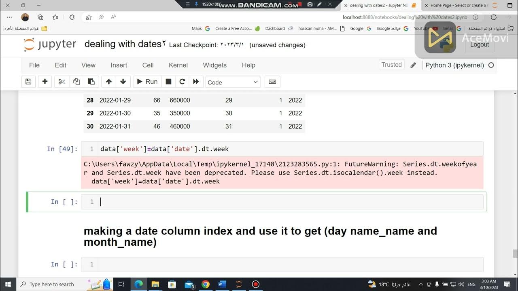This screenshot has width=518, height=291.
Task: Open Edge favorites star icon
Action: 55,17
